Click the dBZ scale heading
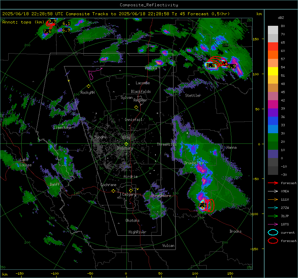298x278 pixels. click(x=281, y=18)
